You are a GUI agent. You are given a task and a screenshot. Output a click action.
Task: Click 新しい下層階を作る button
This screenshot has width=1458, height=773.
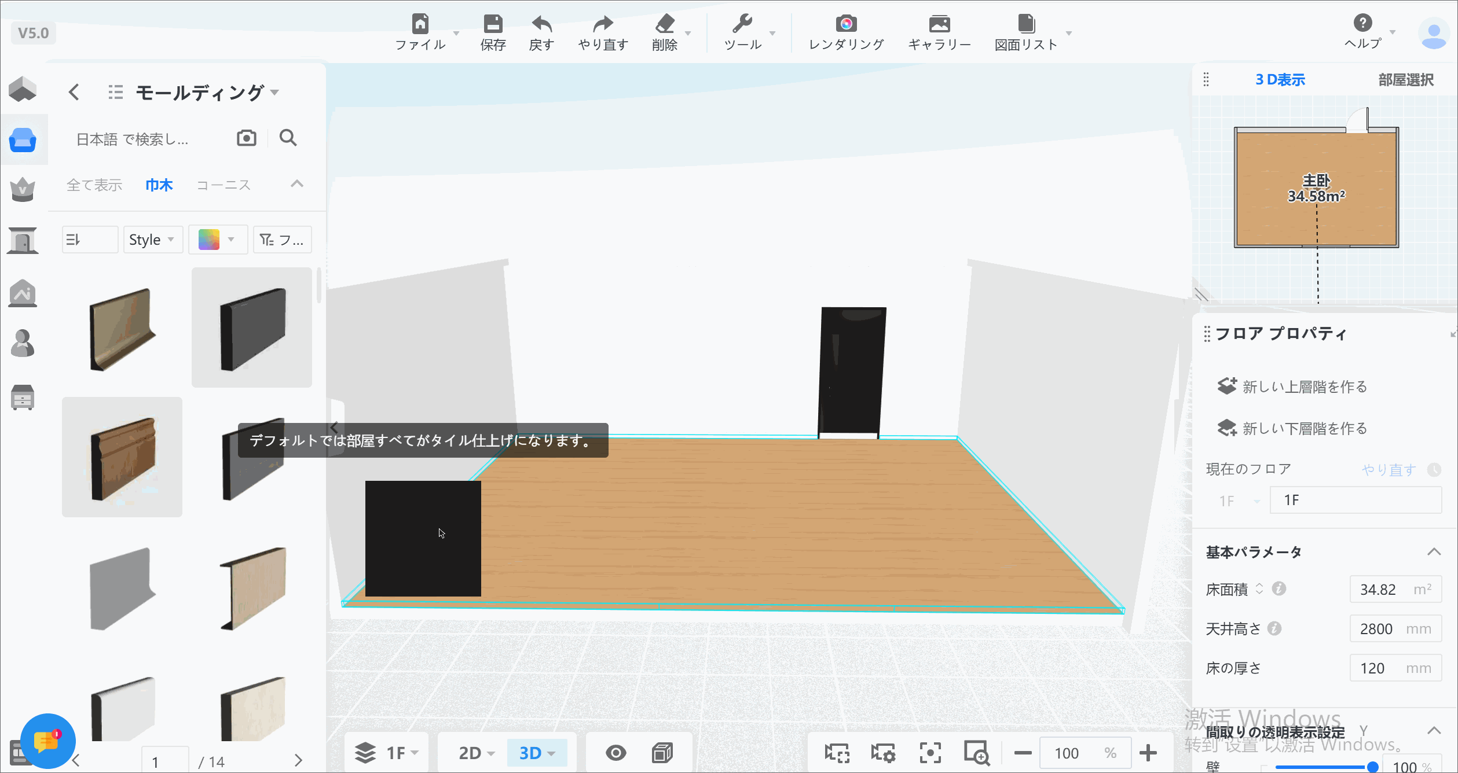[1292, 428]
